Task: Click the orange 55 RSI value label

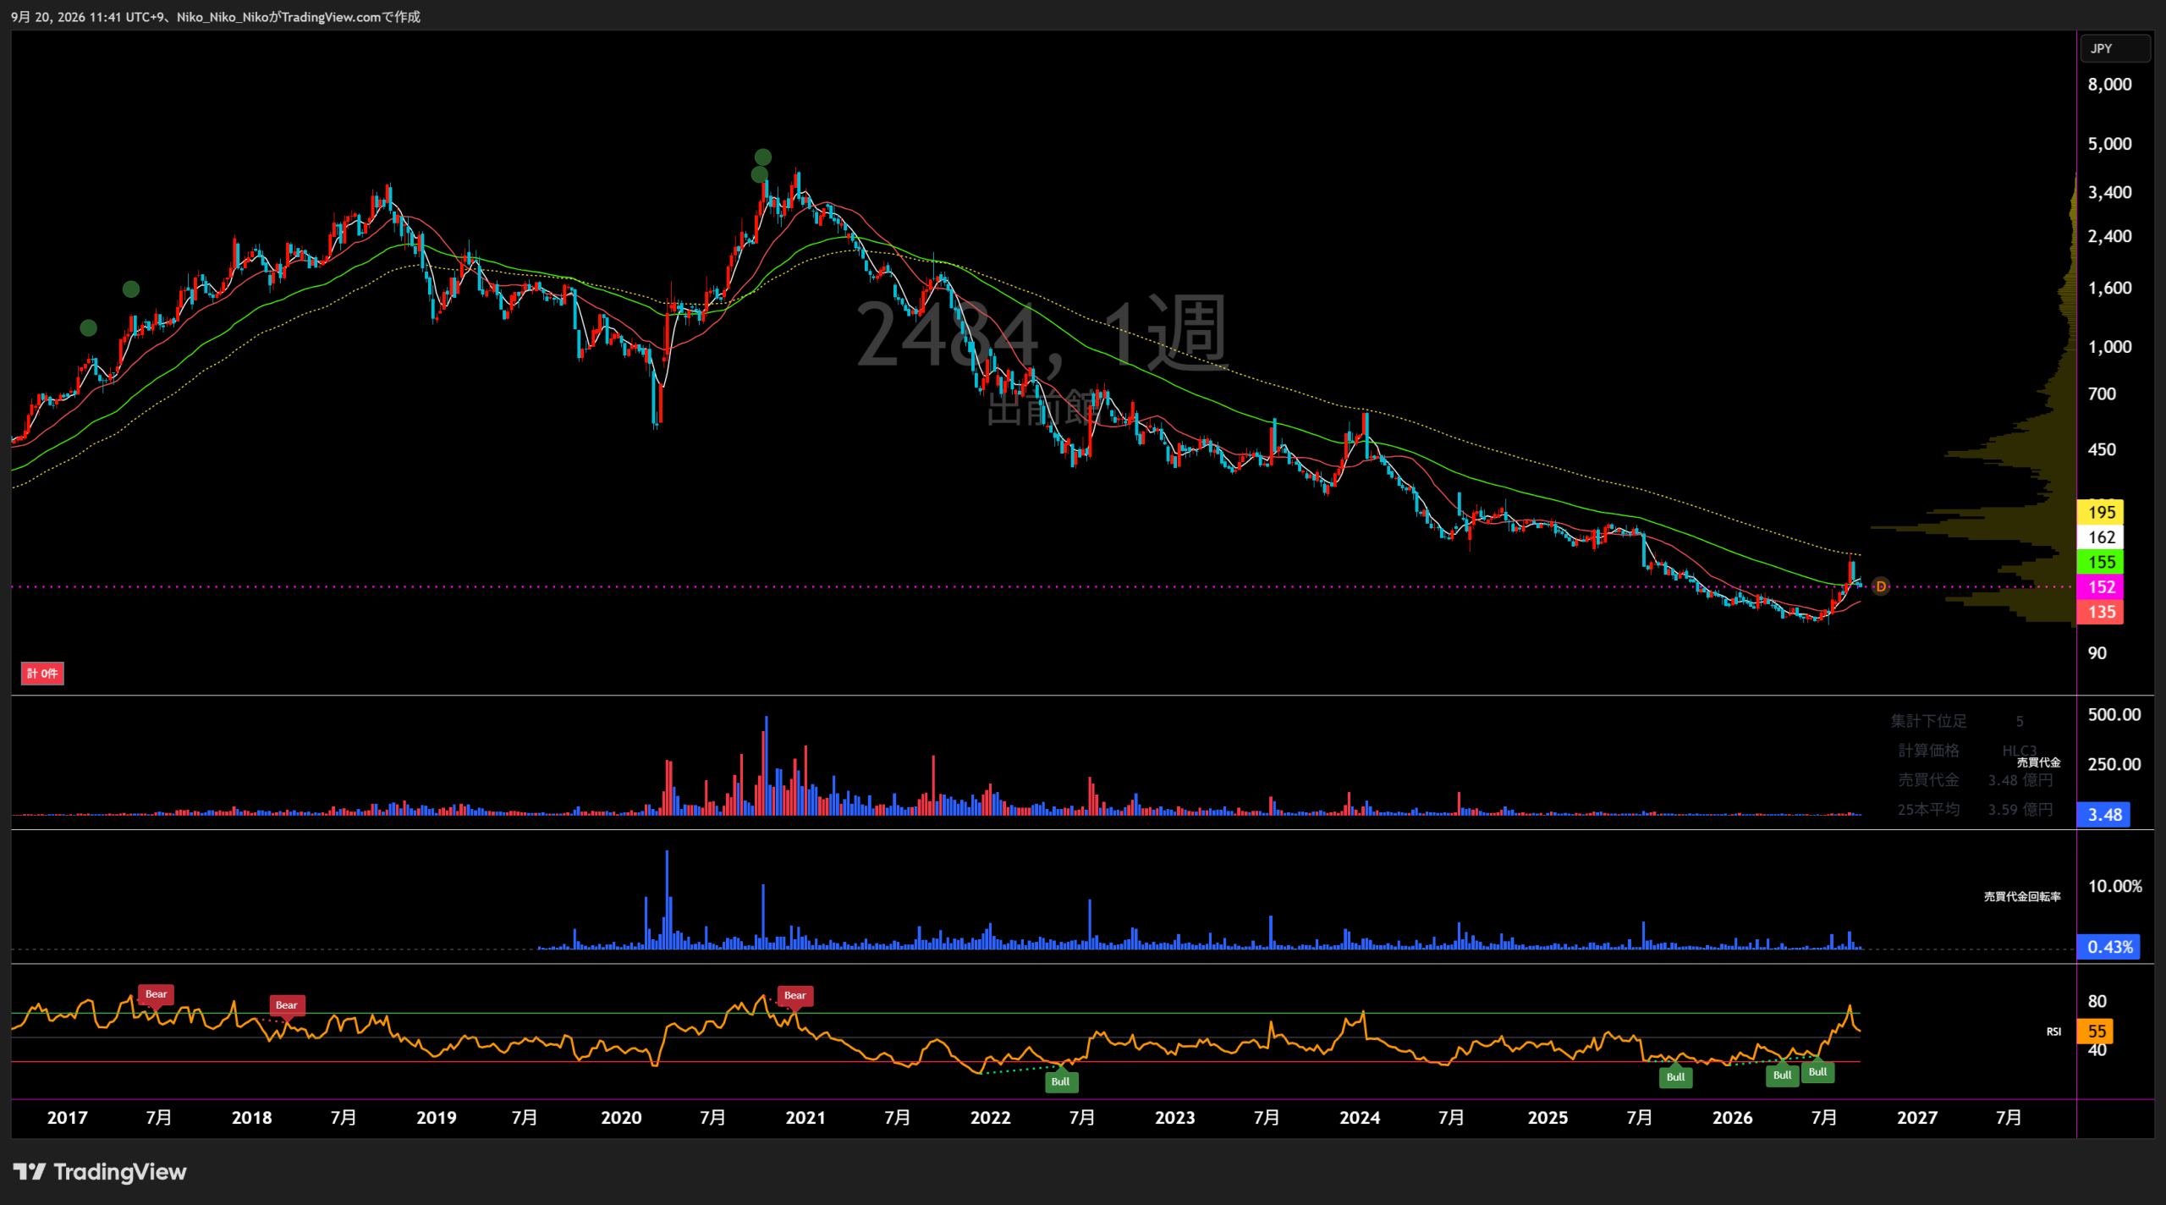Action: point(2095,1032)
